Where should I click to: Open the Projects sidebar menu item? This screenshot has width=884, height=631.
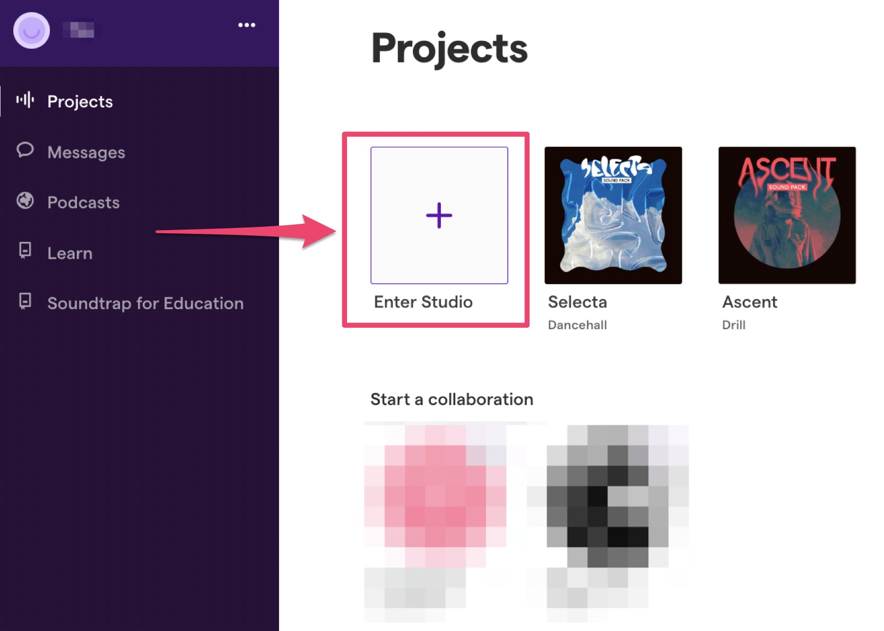[x=80, y=101]
